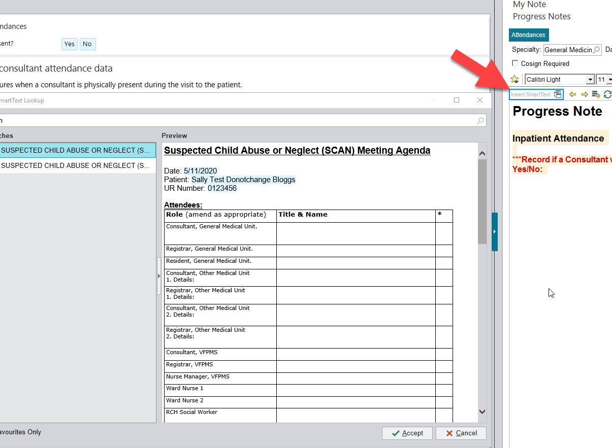
Task: Select No for consultant present question
Action: point(87,44)
